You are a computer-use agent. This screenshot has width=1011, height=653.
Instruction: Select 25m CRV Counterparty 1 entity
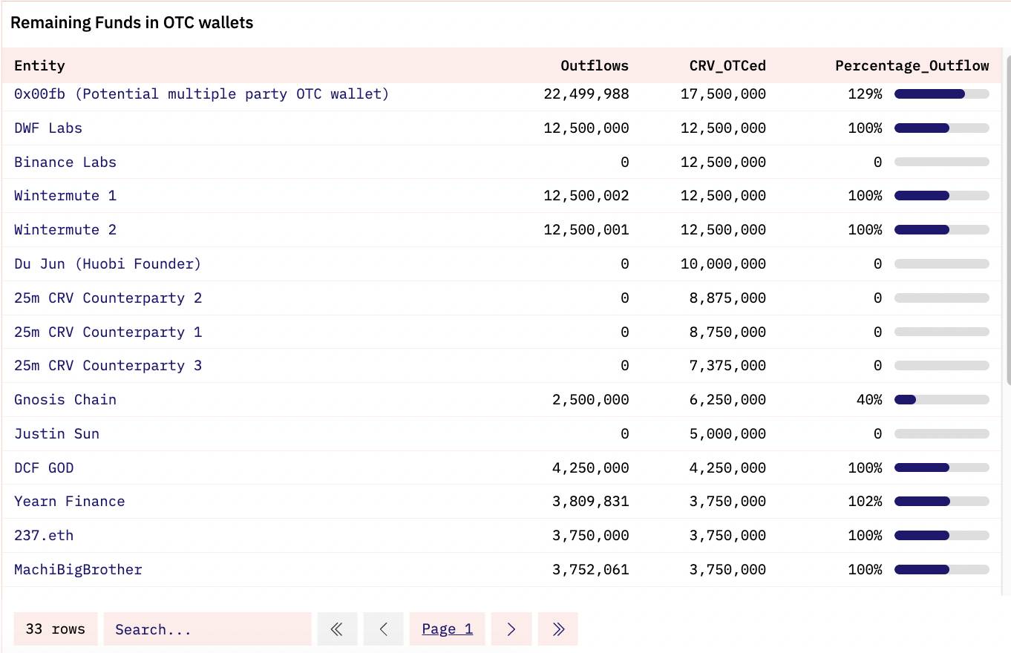coord(108,332)
